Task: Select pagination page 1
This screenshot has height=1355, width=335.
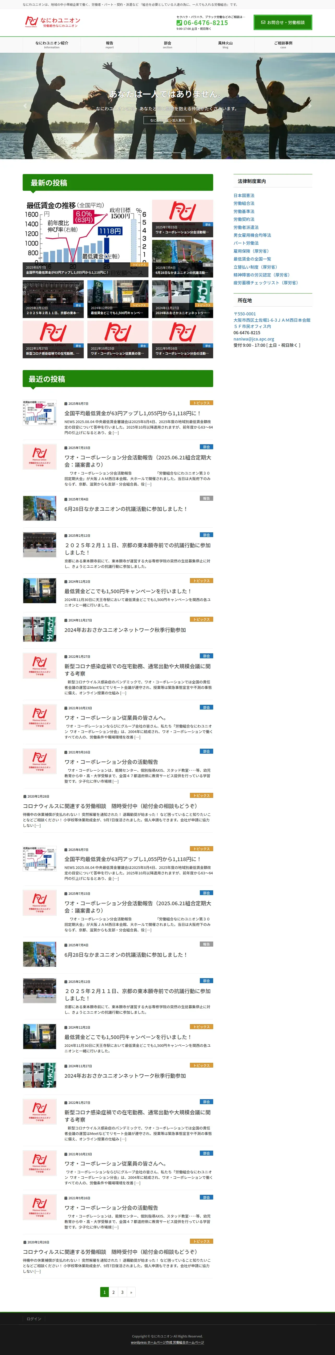Action: coord(104,1292)
